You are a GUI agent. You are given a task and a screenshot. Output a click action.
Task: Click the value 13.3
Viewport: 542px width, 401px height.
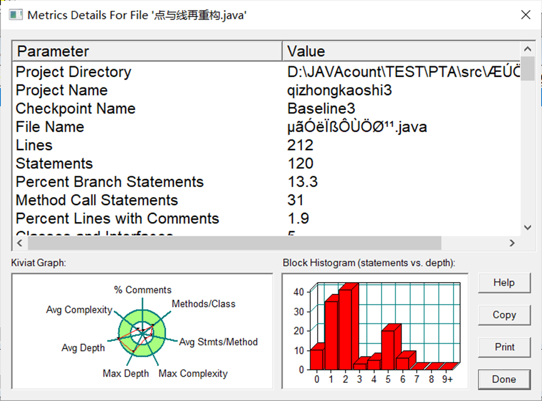pos(303,181)
